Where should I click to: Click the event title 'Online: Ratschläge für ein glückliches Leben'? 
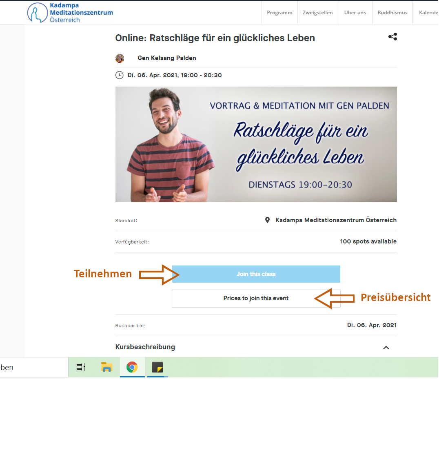[x=215, y=38]
